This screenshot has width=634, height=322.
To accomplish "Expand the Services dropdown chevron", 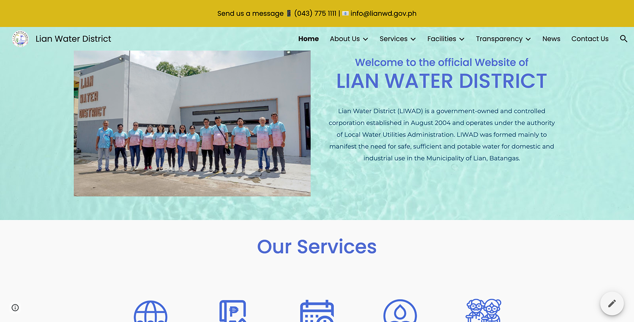I will tap(413, 39).
